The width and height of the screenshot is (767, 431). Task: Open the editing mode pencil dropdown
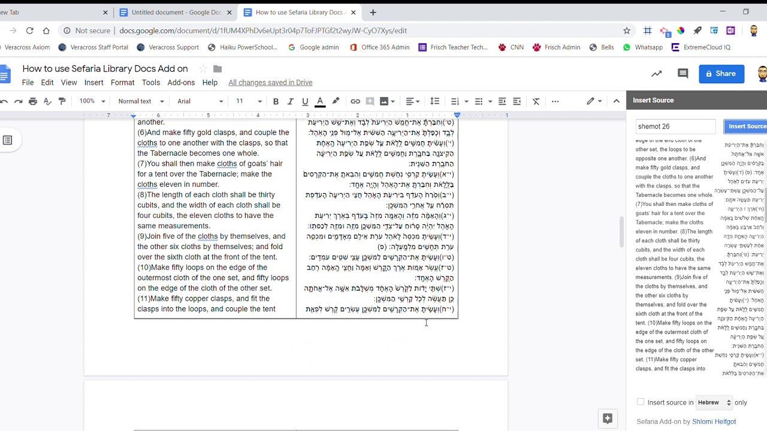[x=594, y=101]
